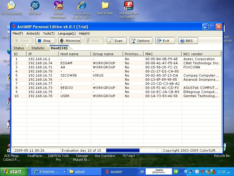Start a network Scan
234x176 pixels.
click(x=116, y=41)
